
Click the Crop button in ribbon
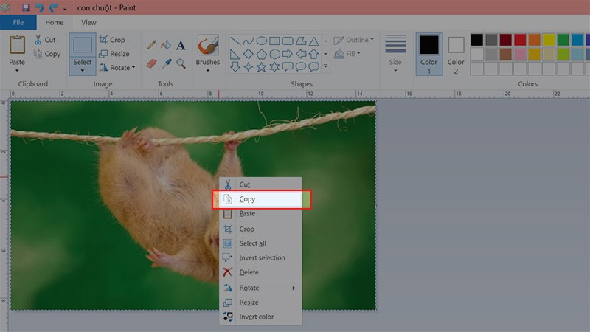coord(112,40)
